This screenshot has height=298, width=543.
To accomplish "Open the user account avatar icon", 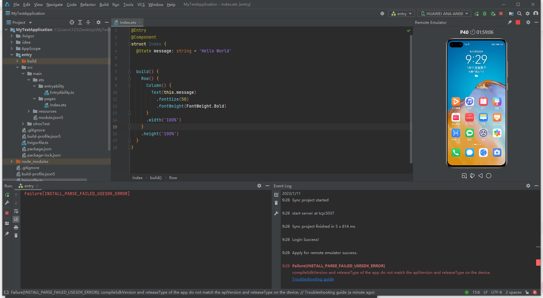I will pos(536,13).
